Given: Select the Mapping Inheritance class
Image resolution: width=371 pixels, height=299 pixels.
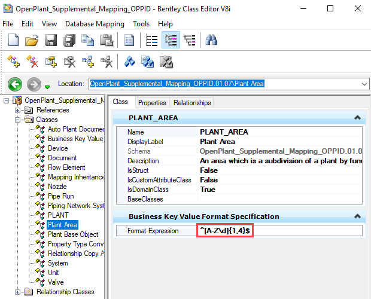Looking at the screenshot, I should (x=76, y=177).
